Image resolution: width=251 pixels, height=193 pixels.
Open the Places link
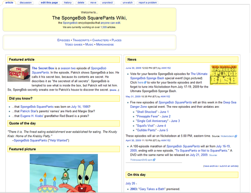coord(116,40)
